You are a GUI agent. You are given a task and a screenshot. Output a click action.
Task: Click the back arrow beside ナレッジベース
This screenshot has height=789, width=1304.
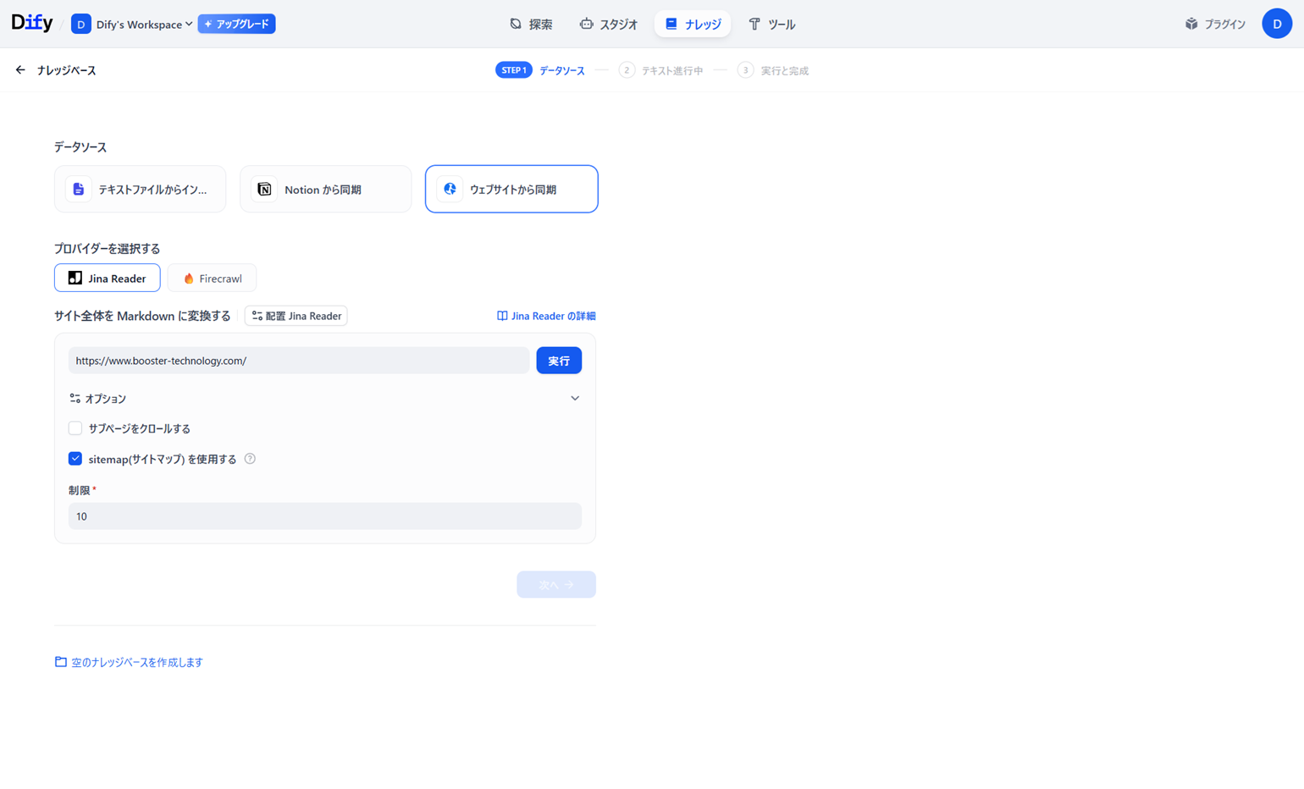tap(20, 70)
